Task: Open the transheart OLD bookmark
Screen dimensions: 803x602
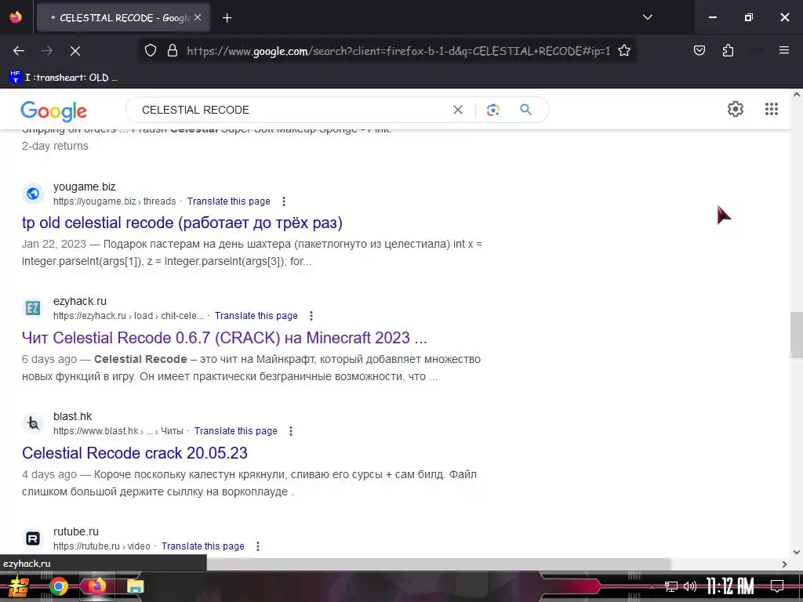Action: coord(64,78)
